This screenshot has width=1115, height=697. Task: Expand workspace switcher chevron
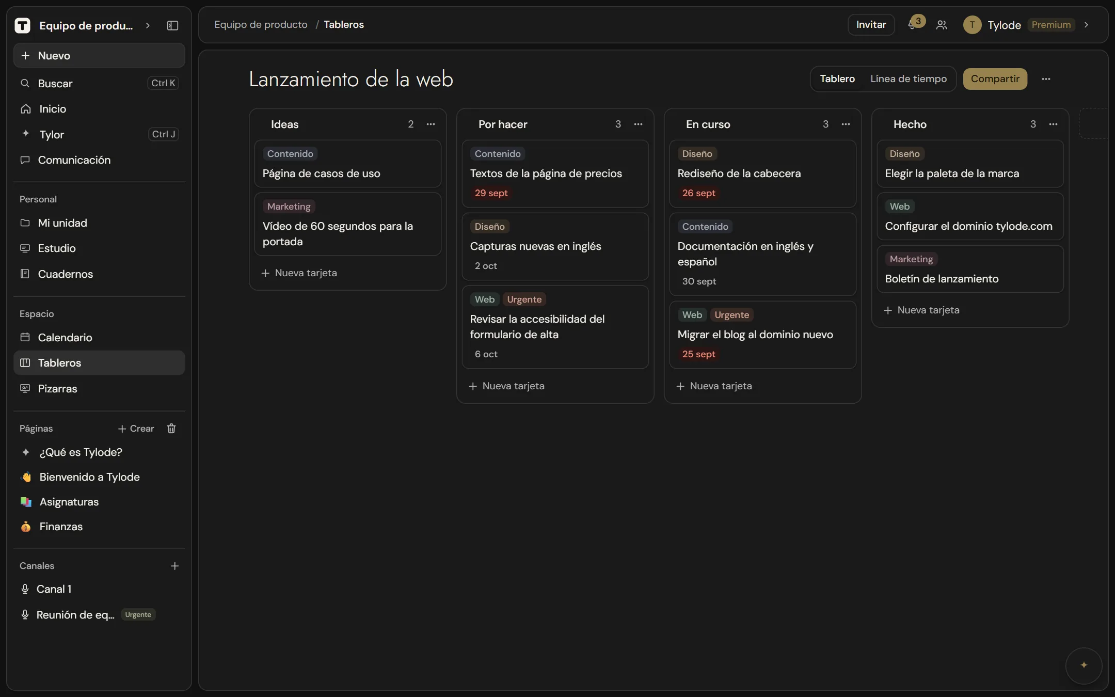point(148,25)
